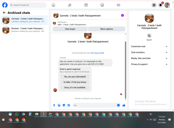Click Carmela's avatar beside quick responses
The image size is (174, 128).
(55, 90)
